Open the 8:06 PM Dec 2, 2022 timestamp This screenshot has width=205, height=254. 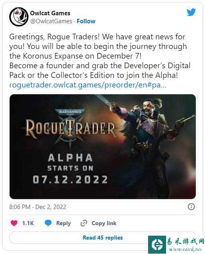pos(38,207)
